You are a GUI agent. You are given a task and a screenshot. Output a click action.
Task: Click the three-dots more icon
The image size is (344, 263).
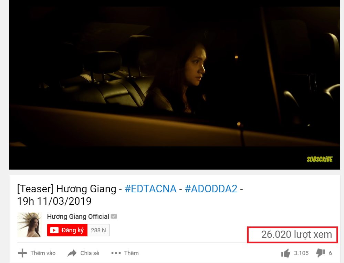[x=116, y=253]
